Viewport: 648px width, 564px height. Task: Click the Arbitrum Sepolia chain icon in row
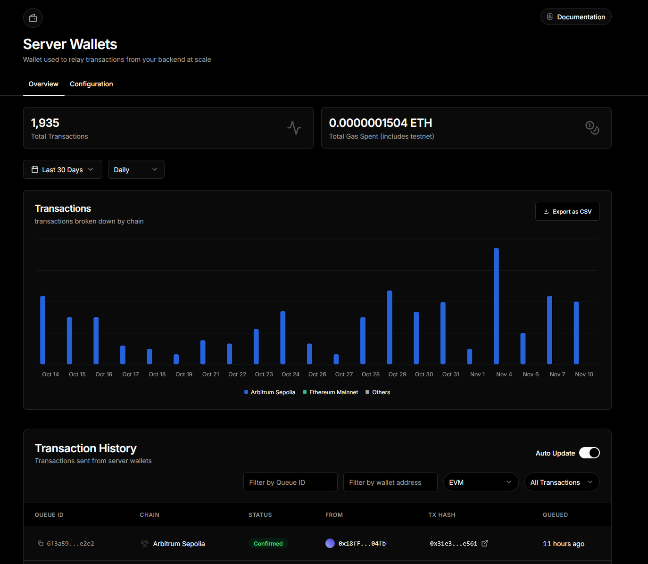click(x=145, y=543)
